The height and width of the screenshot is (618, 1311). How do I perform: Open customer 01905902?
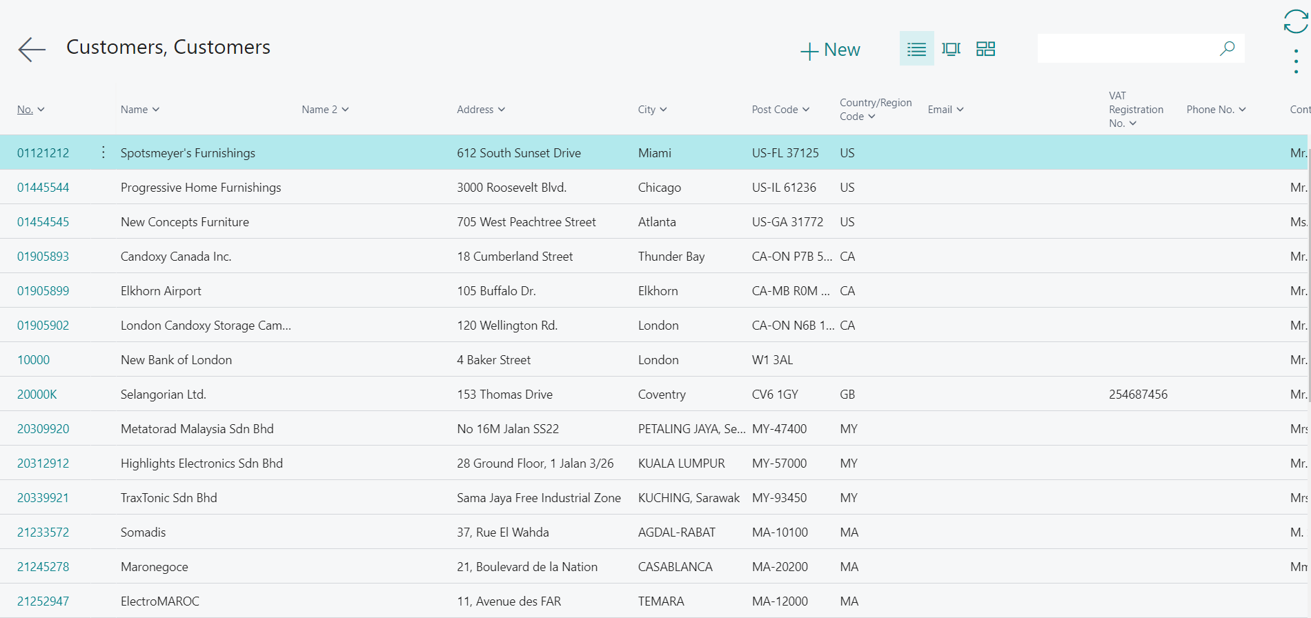43,326
